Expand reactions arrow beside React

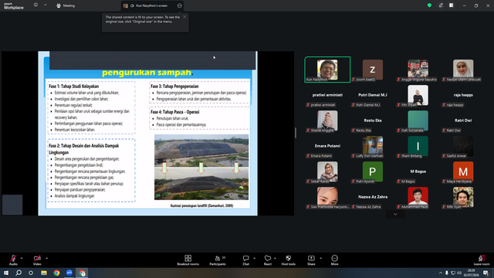tap(275, 258)
